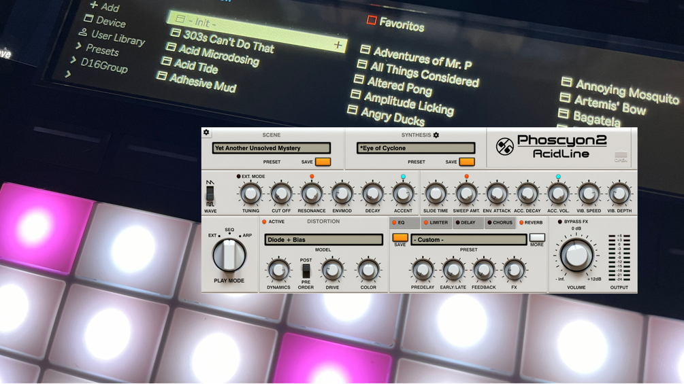Switch to the LIMITER effects tab
The image size is (684, 384).
pos(436,222)
